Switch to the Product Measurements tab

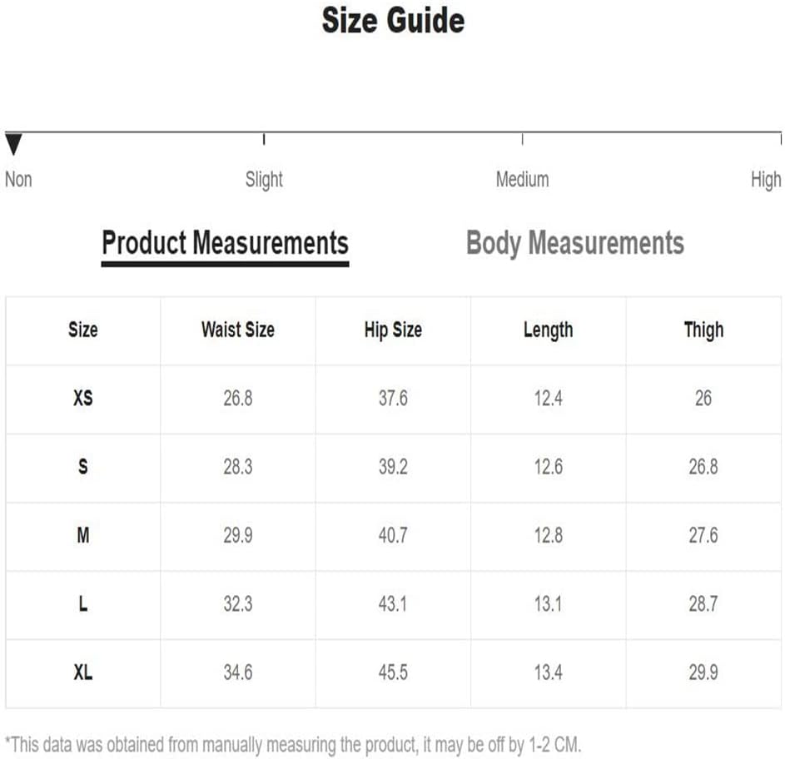[x=225, y=243]
